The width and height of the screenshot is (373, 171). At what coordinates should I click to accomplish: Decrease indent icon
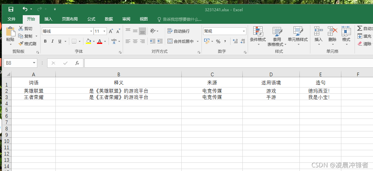click(x=153, y=41)
